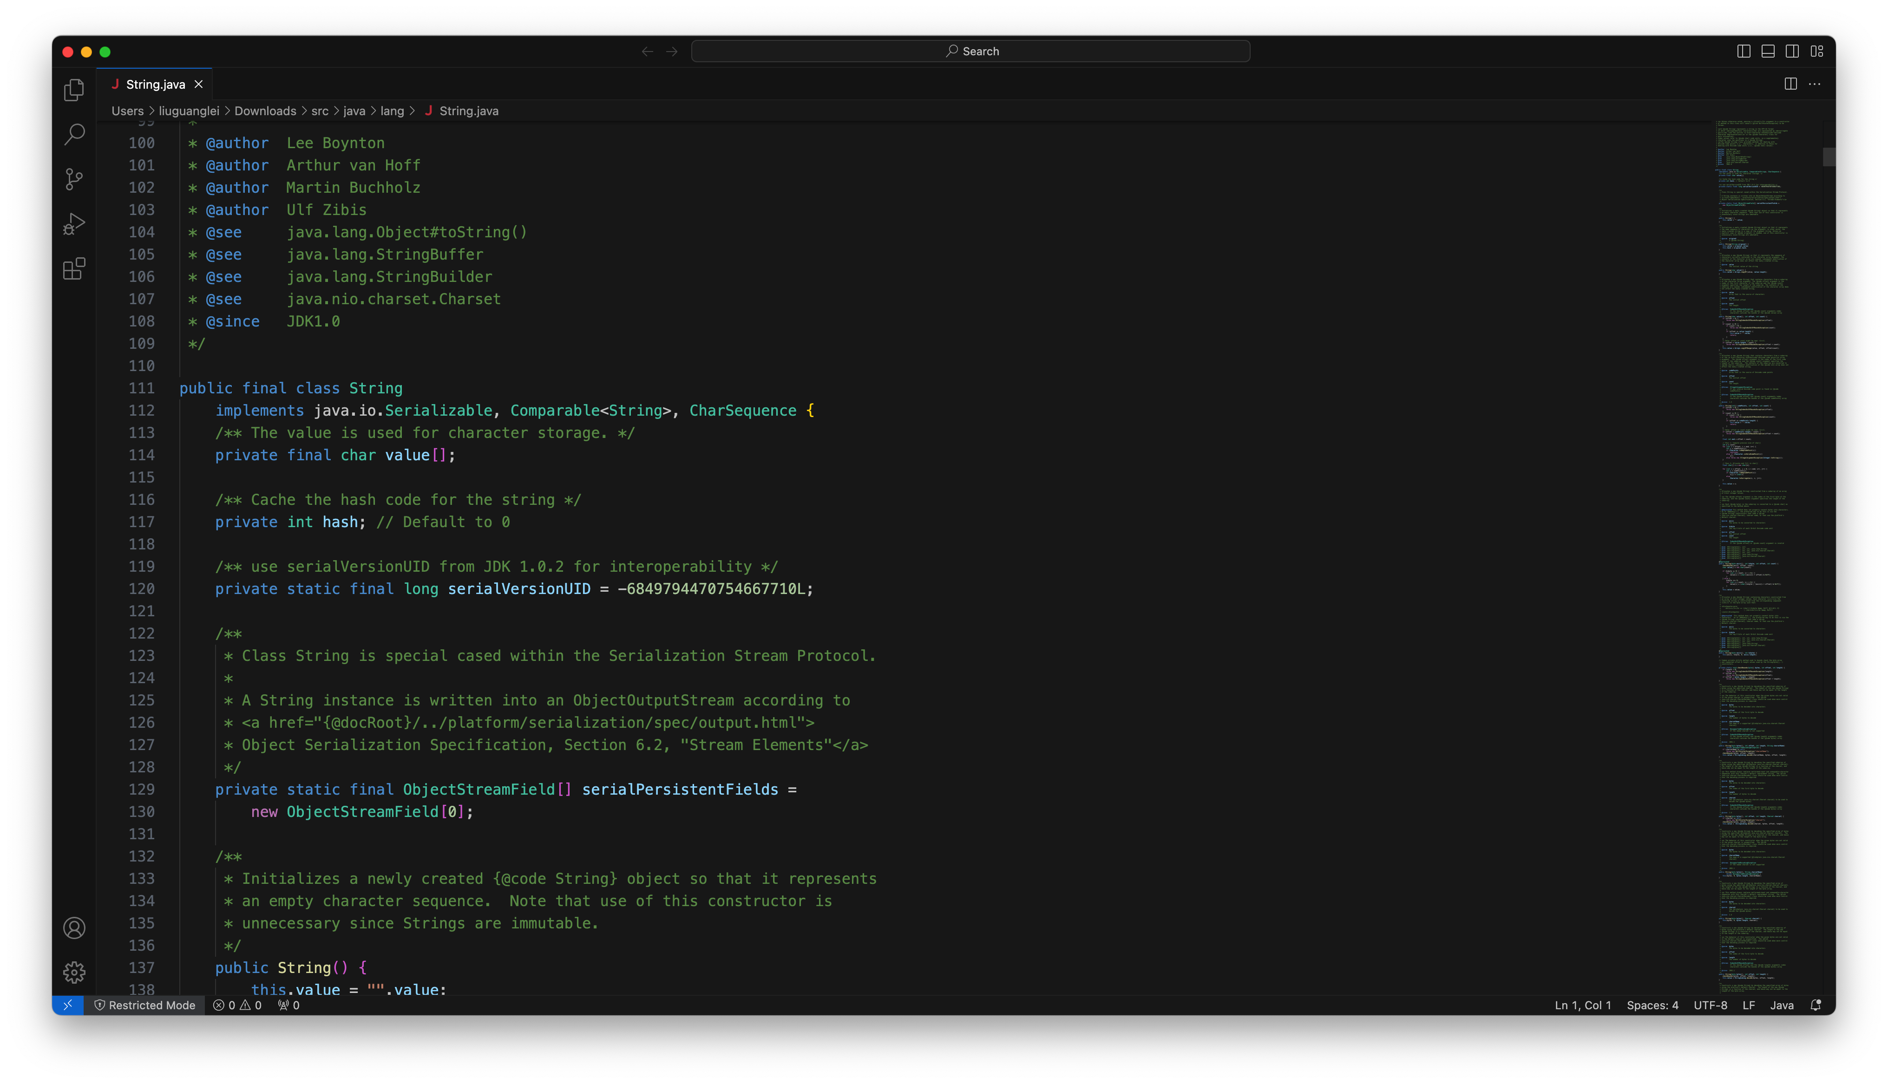Screen dimensions: 1888x1084
Task: Open the Run and Debug view
Action: [74, 224]
